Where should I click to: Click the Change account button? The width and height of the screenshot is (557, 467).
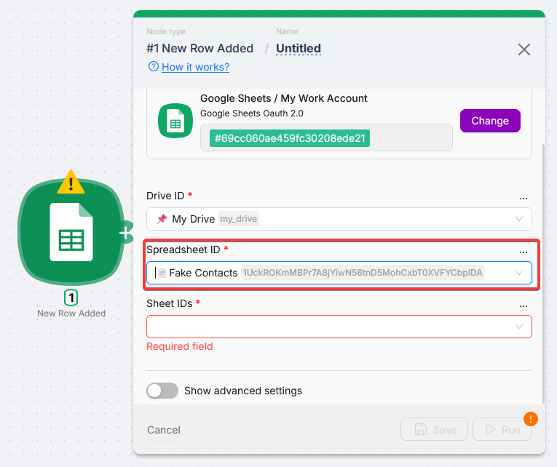[x=490, y=121]
